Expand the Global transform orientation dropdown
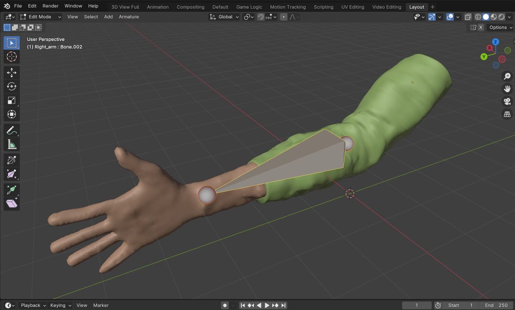The height and width of the screenshot is (310, 515). (224, 17)
